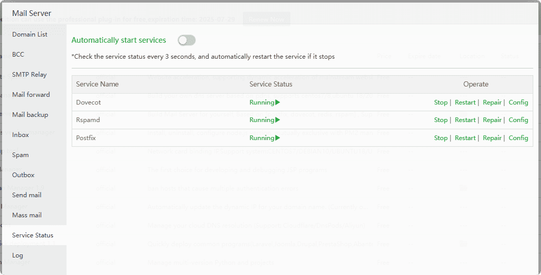This screenshot has height=275, width=541.
Task: Open Postfix Config
Action: coord(518,138)
